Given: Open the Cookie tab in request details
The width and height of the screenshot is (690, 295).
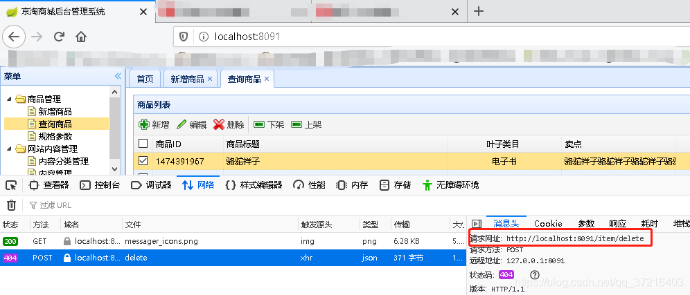Looking at the screenshot, I should [548, 223].
